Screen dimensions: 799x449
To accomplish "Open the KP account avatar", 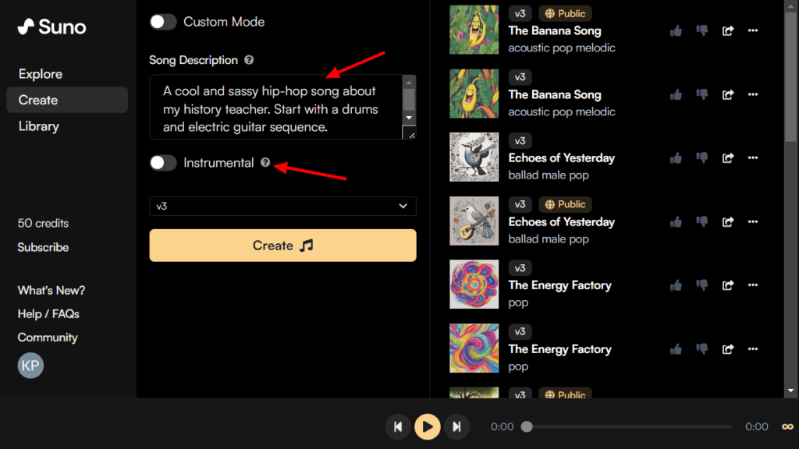I will (30, 365).
